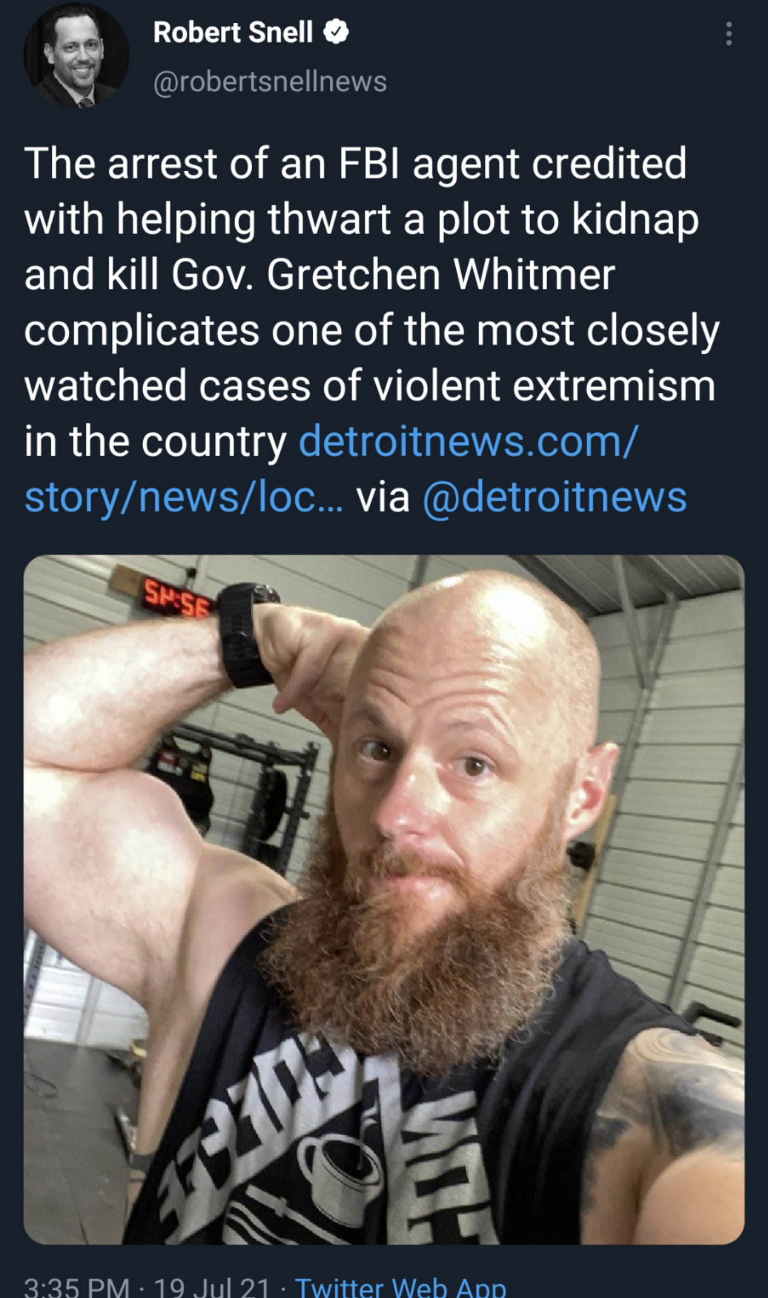Viewport: 768px width, 1298px height.
Task: Click the blue verified badge
Action: (336, 32)
